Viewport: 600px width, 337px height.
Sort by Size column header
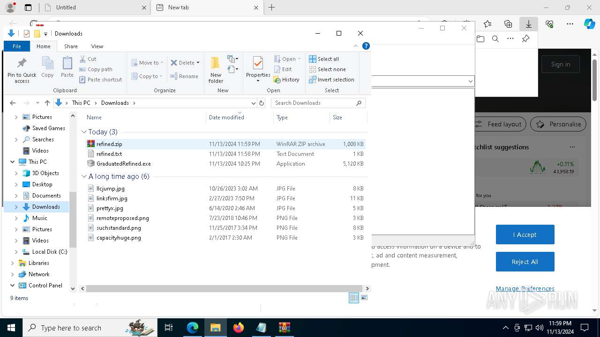[x=348, y=117]
